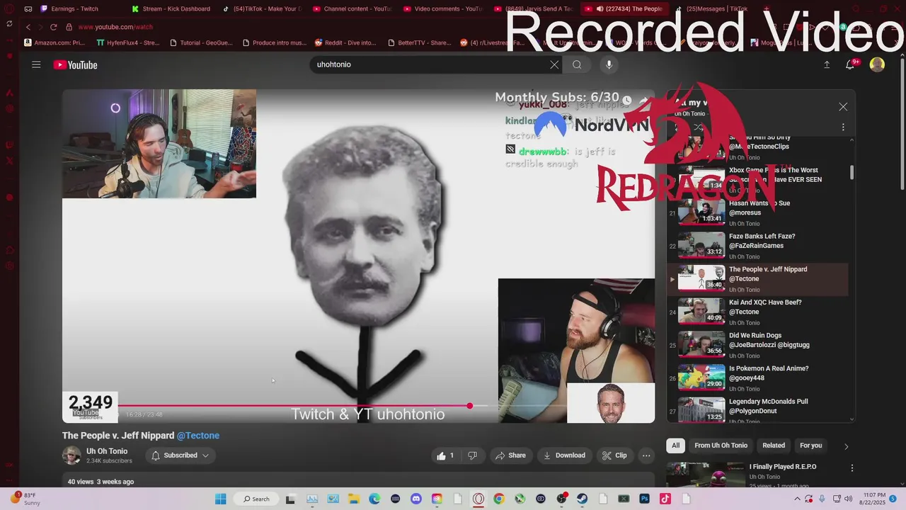Viewport: 906px width, 510px height.
Task: Switch to Earnings - Twitch tab
Action: coord(74,8)
